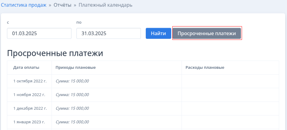Viewport: 287px width, 130px height.
Task: Select the 1 ноября 2022 г. date cell
Action: point(29,95)
